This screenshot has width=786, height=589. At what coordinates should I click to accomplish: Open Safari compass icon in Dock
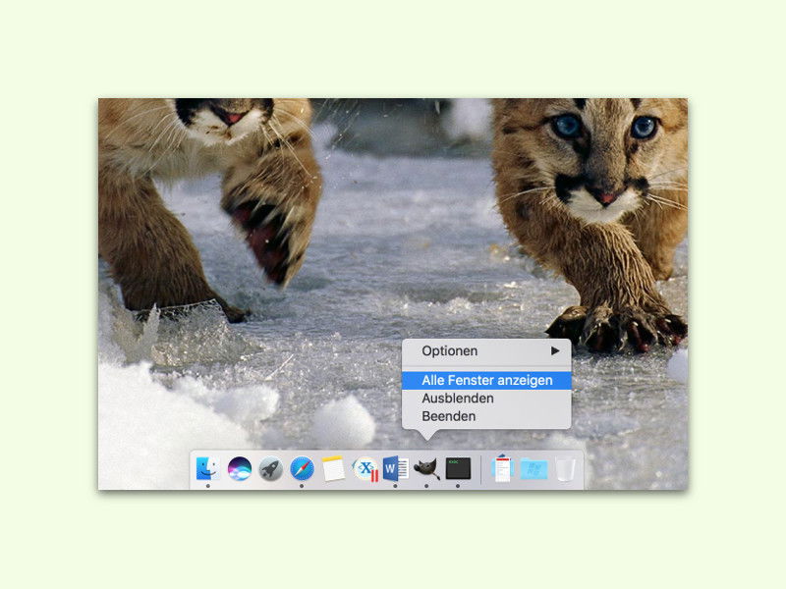302,469
